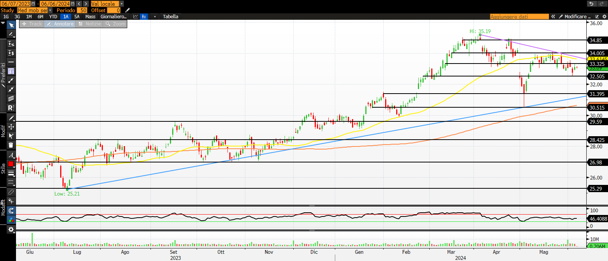Activate the Zoom mode
608x261 pixels.
[115, 24]
